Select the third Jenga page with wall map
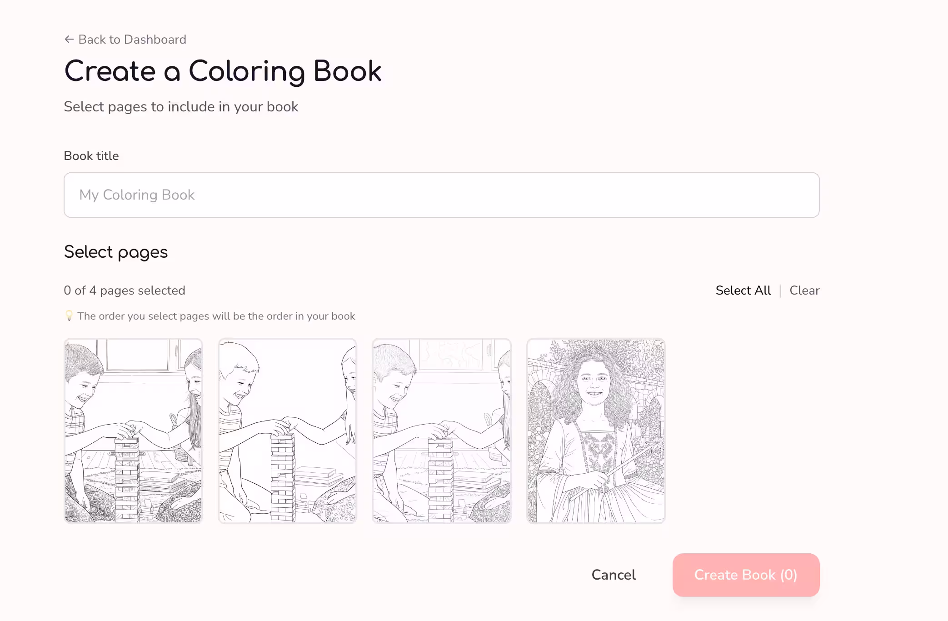The image size is (948, 621). [x=441, y=431]
